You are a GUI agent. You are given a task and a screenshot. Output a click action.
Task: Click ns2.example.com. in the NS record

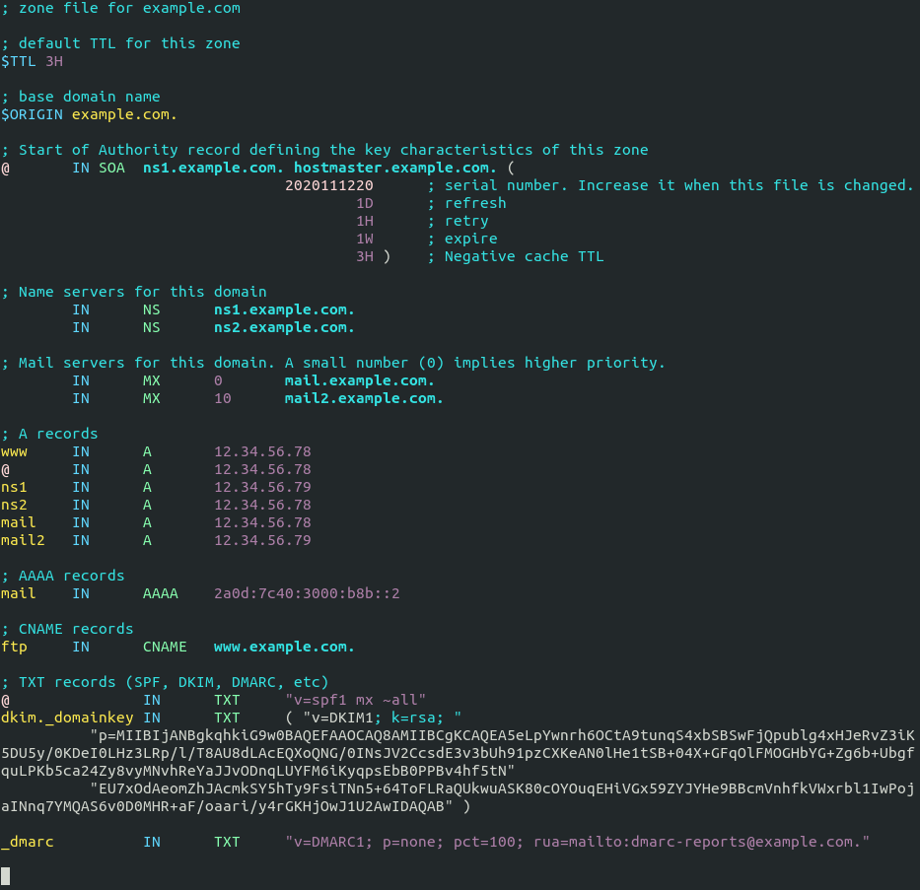284,328
